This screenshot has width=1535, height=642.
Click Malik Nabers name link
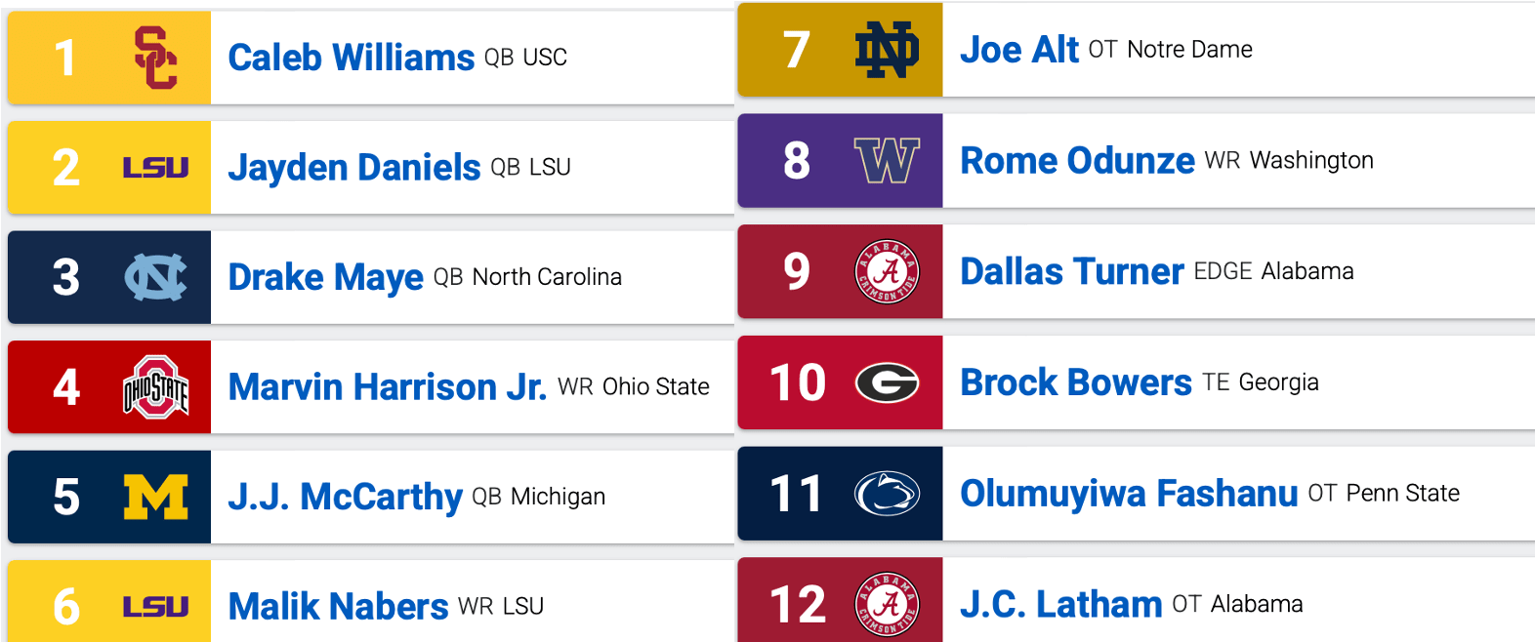click(x=338, y=607)
